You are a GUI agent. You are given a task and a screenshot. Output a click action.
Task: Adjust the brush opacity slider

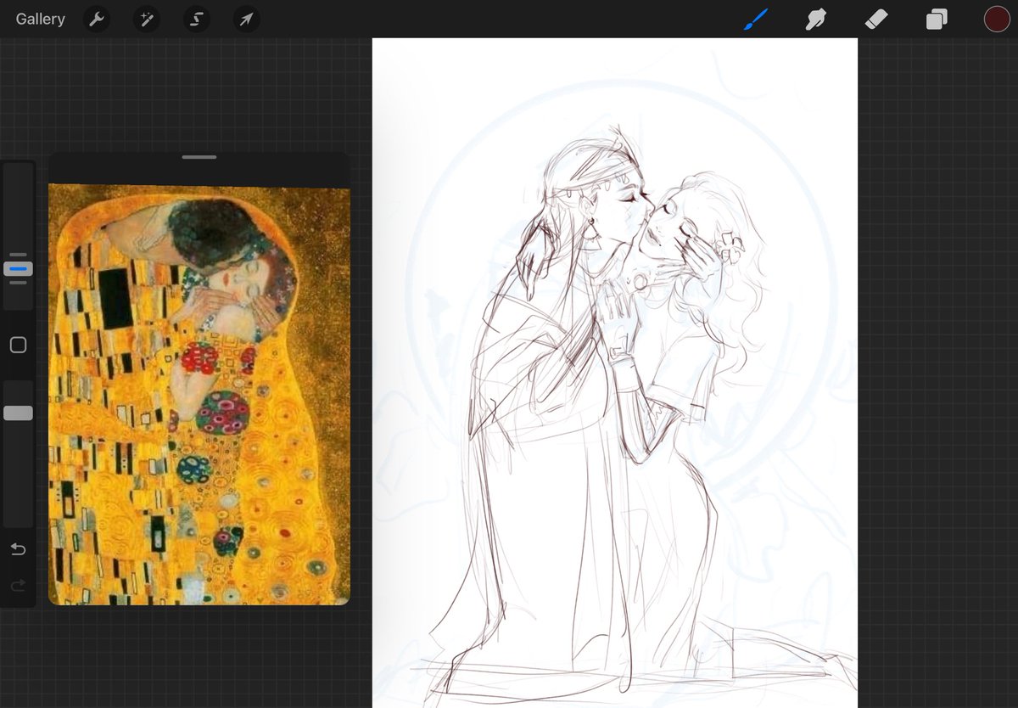coord(18,412)
